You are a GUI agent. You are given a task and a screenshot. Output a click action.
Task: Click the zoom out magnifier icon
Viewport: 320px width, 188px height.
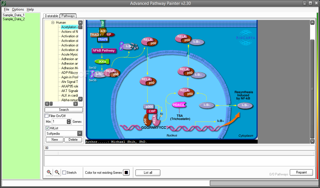coord(57,173)
